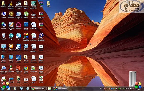Click the EN language indicator
Viewport: 144px width, 91px height.
point(101,88)
